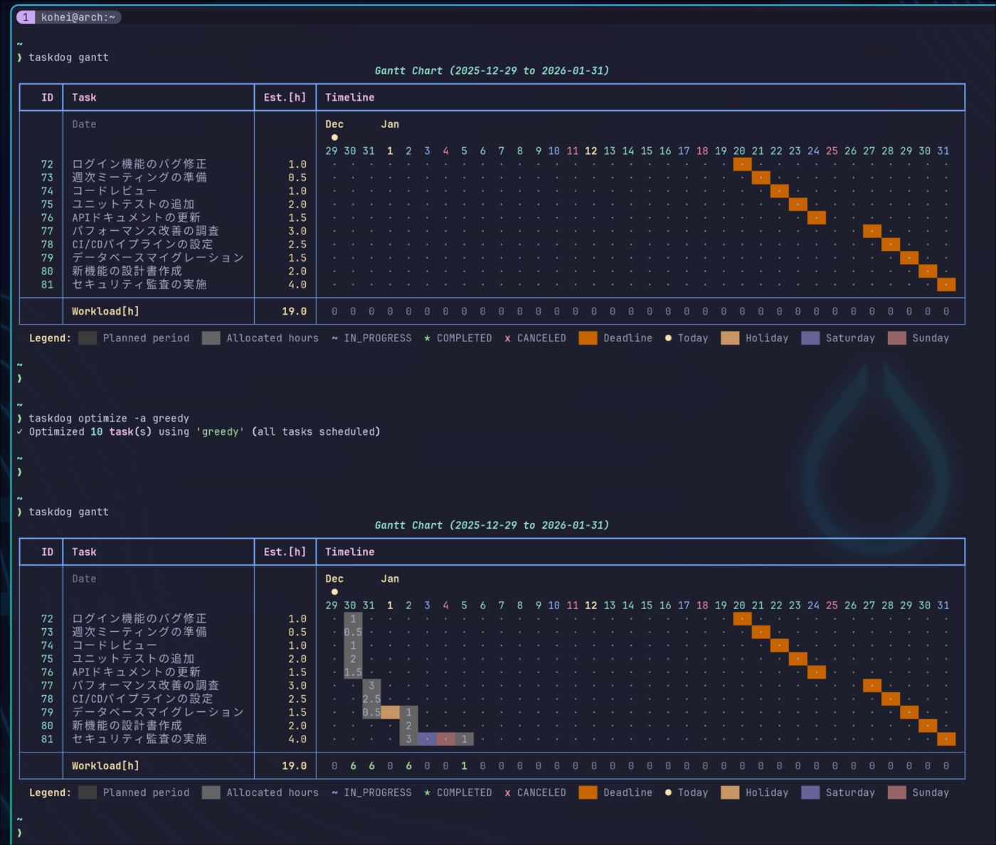
Task: Click the Sunday swatch in first legend
Action: coord(897,338)
